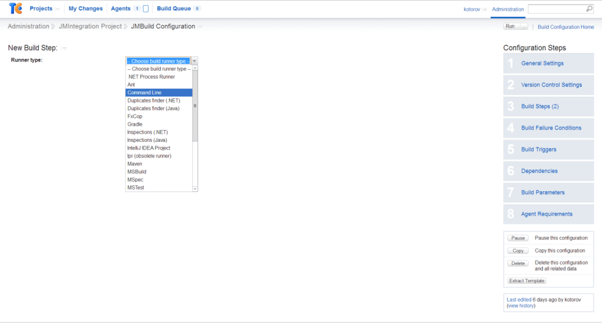Viewport: 602px width, 328px height.
Task: Click the Last edited link
Action: click(x=519, y=299)
